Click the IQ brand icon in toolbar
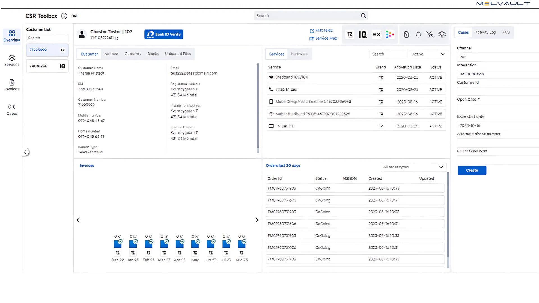The image size is (539, 303). coord(363,35)
